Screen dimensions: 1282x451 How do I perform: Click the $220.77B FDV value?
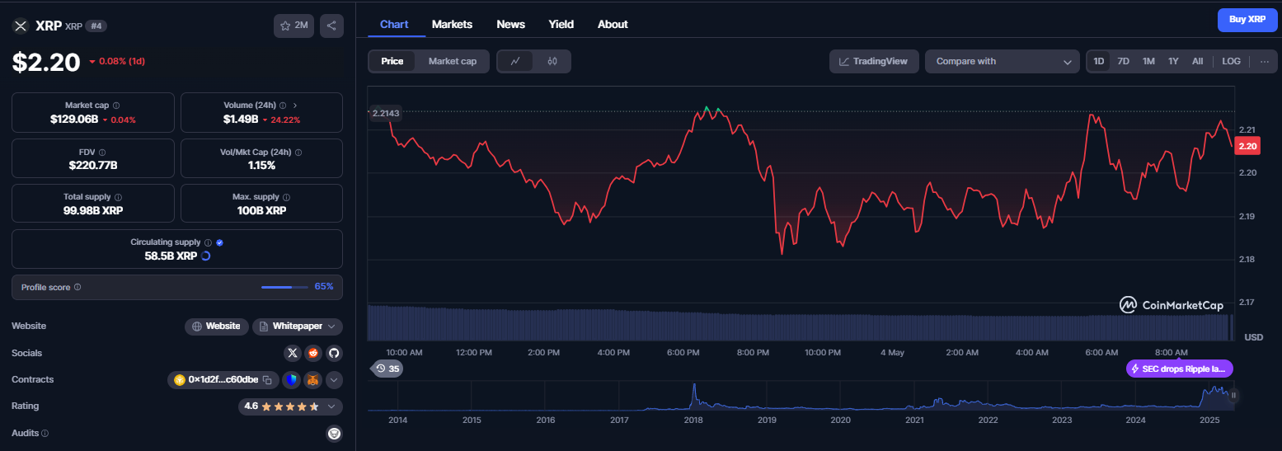(x=93, y=165)
